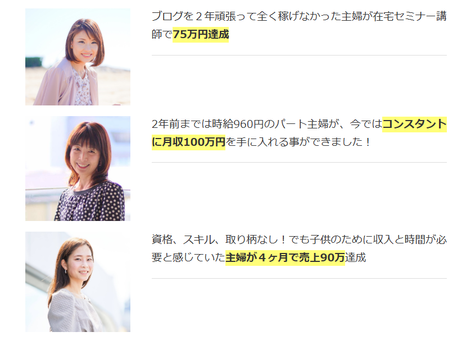Select the highlighted phrase に月収100万円
Image resolution: width=471 pixels, height=341 pixels.
point(188,142)
